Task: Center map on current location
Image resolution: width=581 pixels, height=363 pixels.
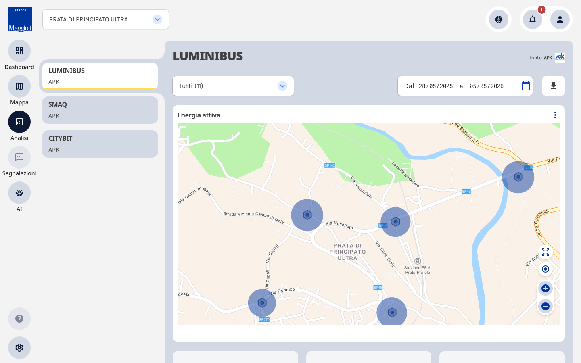Action: (x=545, y=269)
